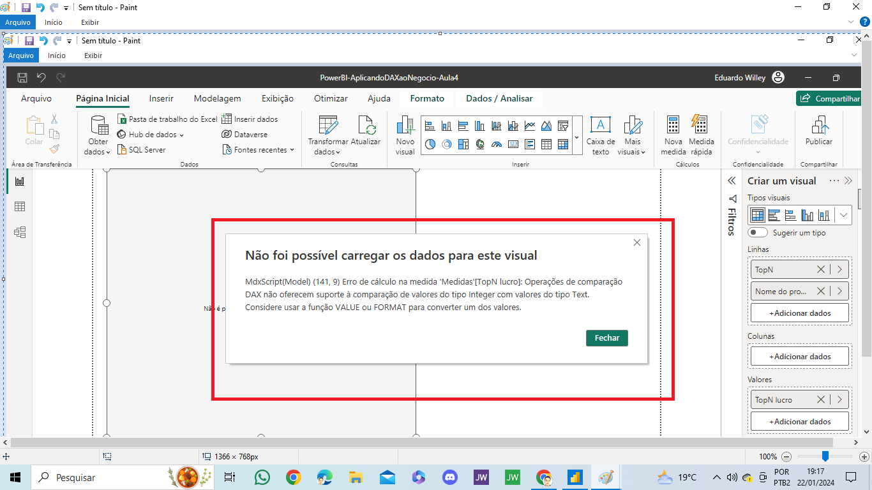Expand Nome do pro... field chevron
Viewport: 872px width, 490px height.
click(839, 292)
